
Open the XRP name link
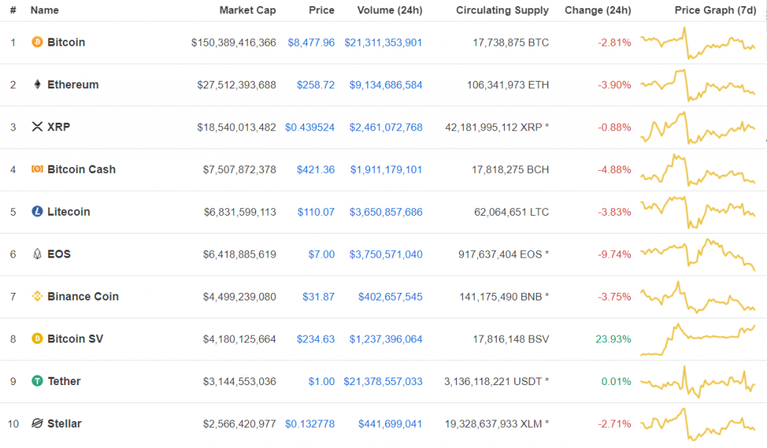coord(58,127)
